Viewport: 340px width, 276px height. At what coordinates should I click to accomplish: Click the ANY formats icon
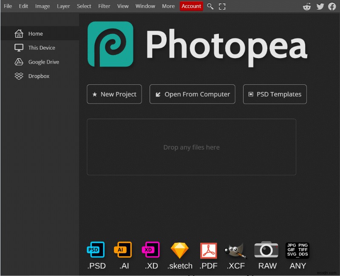pos(297,250)
